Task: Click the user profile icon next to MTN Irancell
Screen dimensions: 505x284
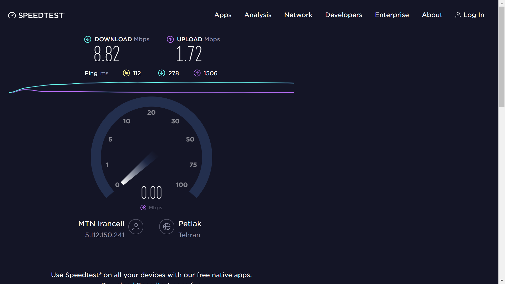Action: (136, 227)
